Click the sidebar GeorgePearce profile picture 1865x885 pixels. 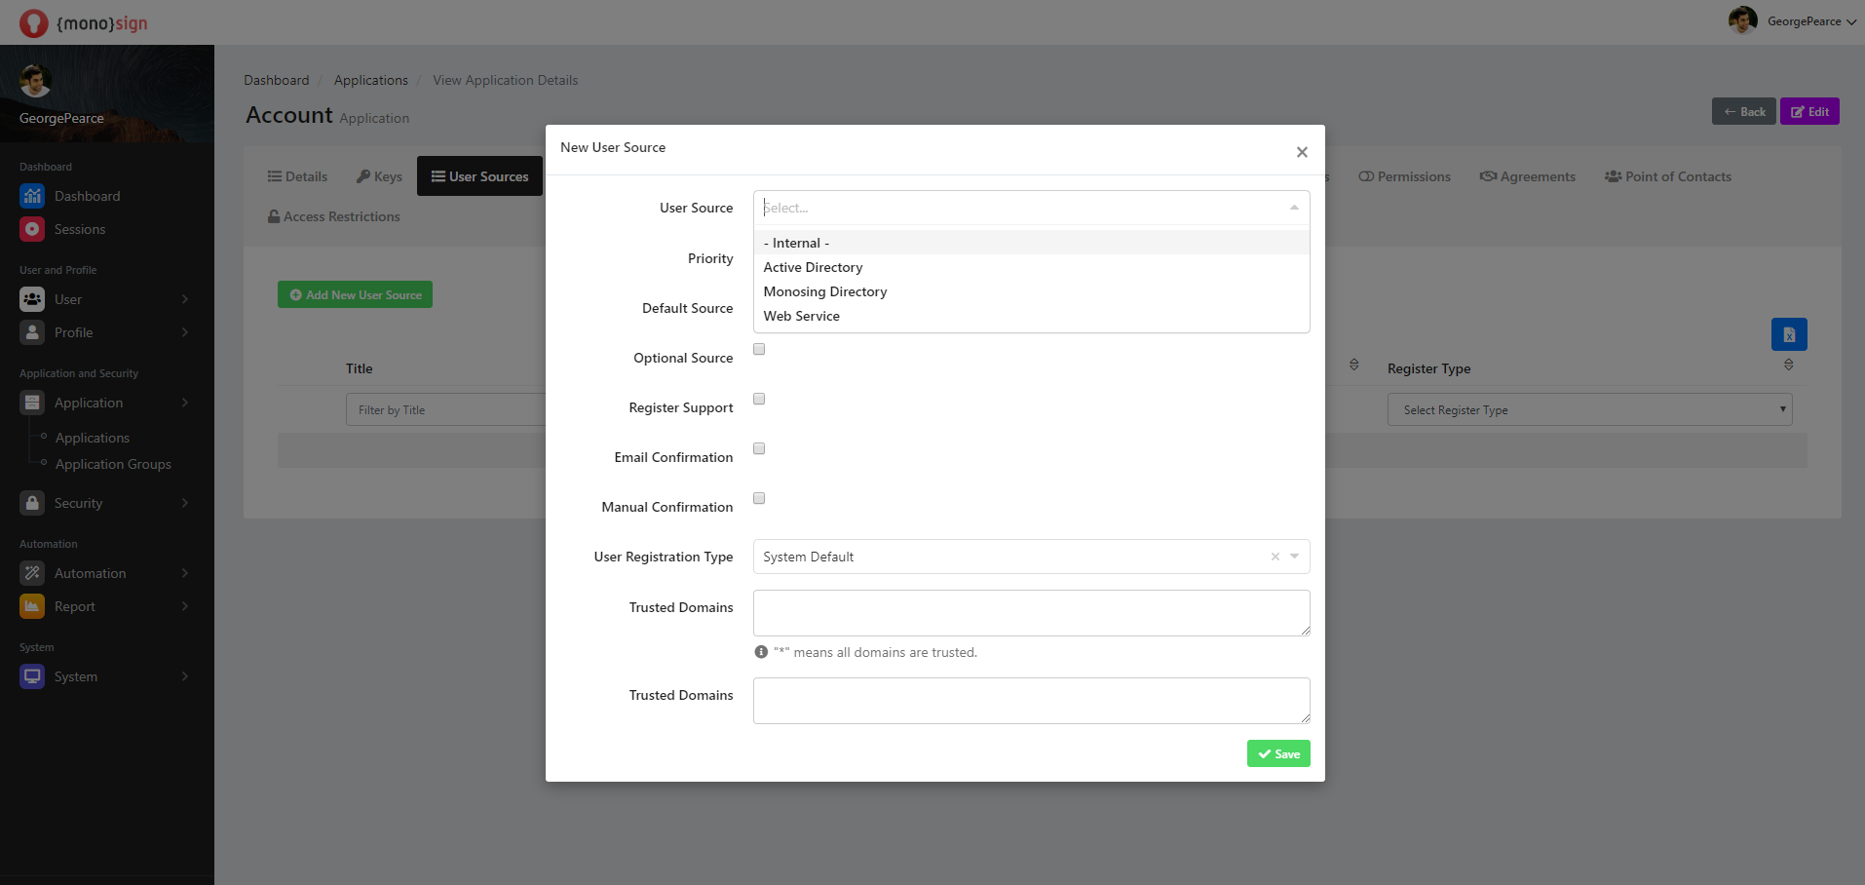36,81
